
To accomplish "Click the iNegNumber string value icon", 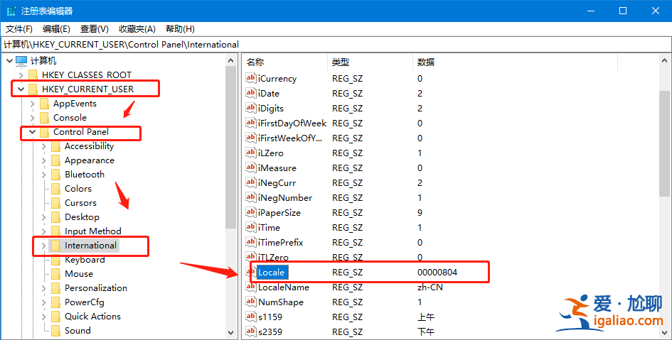I will pos(251,197).
